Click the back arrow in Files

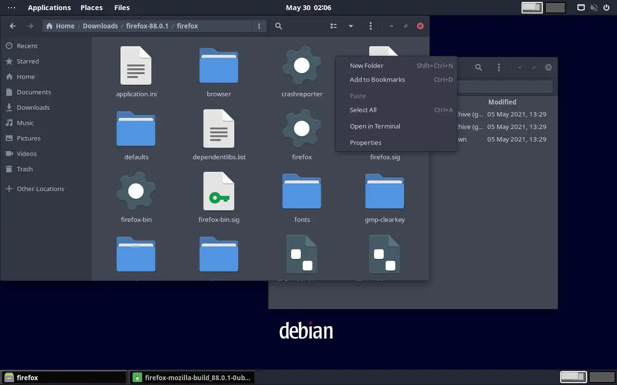13,26
